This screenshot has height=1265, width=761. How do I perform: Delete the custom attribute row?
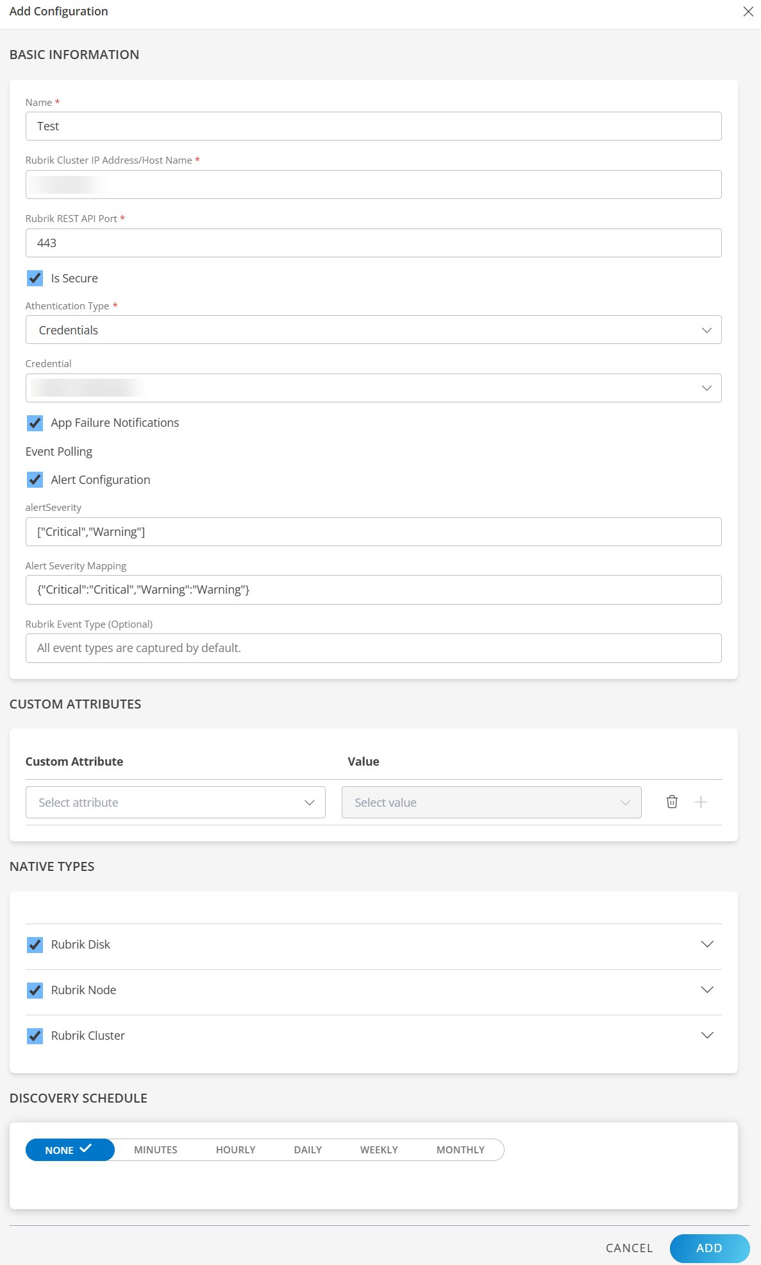click(672, 802)
